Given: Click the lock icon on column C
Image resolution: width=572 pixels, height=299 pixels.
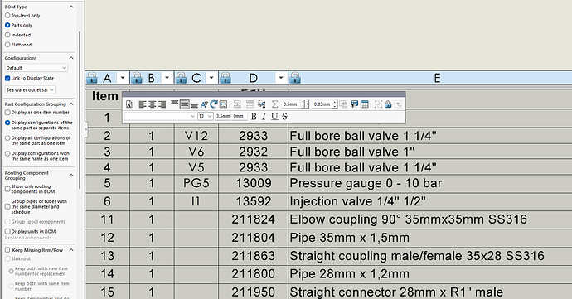Looking at the screenshot, I should pos(181,78).
